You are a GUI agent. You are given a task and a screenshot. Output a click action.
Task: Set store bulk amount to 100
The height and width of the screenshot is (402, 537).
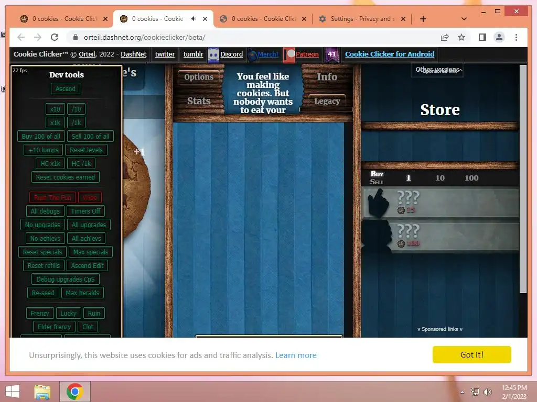[x=471, y=178]
